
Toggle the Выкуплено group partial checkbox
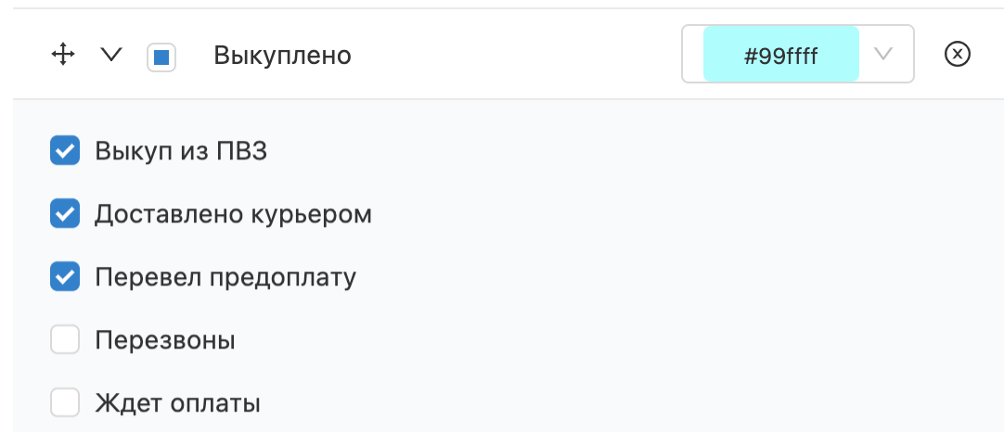tap(161, 57)
